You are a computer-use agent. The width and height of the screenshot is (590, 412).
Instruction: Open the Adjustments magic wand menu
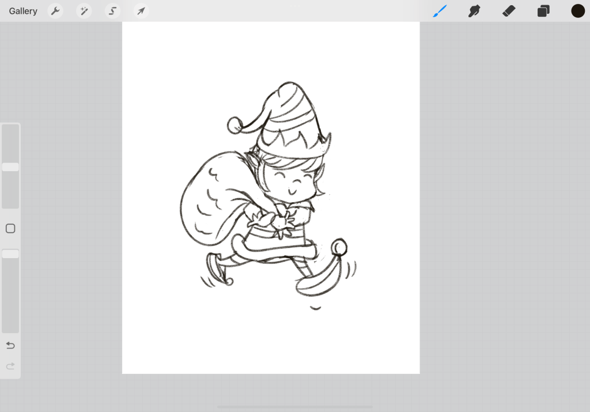point(84,11)
